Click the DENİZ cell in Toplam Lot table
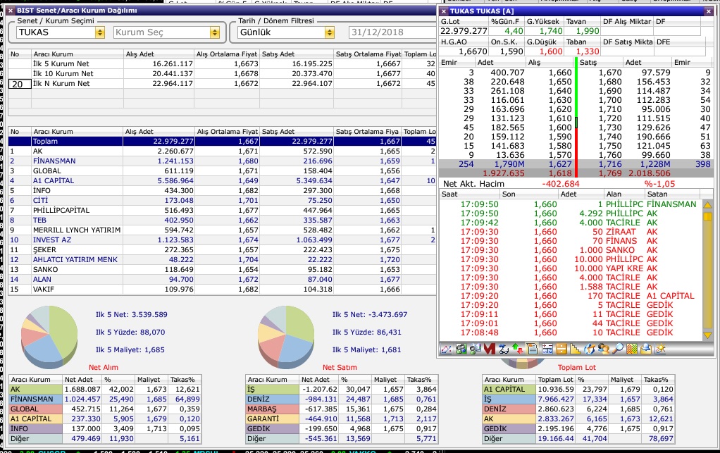The height and width of the screenshot is (453, 720). pyautogui.click(x=509, y=409)
